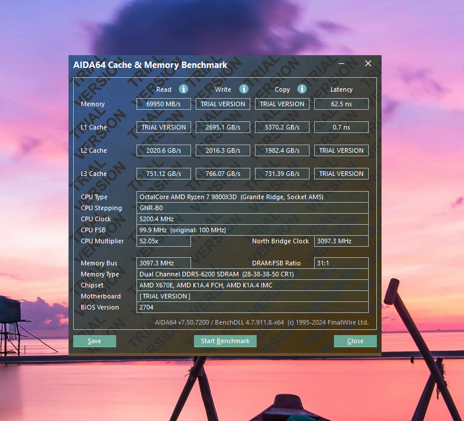Click Memory Type DDR5-6200 field
Image resolution: width=464 pixels, height=421 pixels.
coord(253,274)
